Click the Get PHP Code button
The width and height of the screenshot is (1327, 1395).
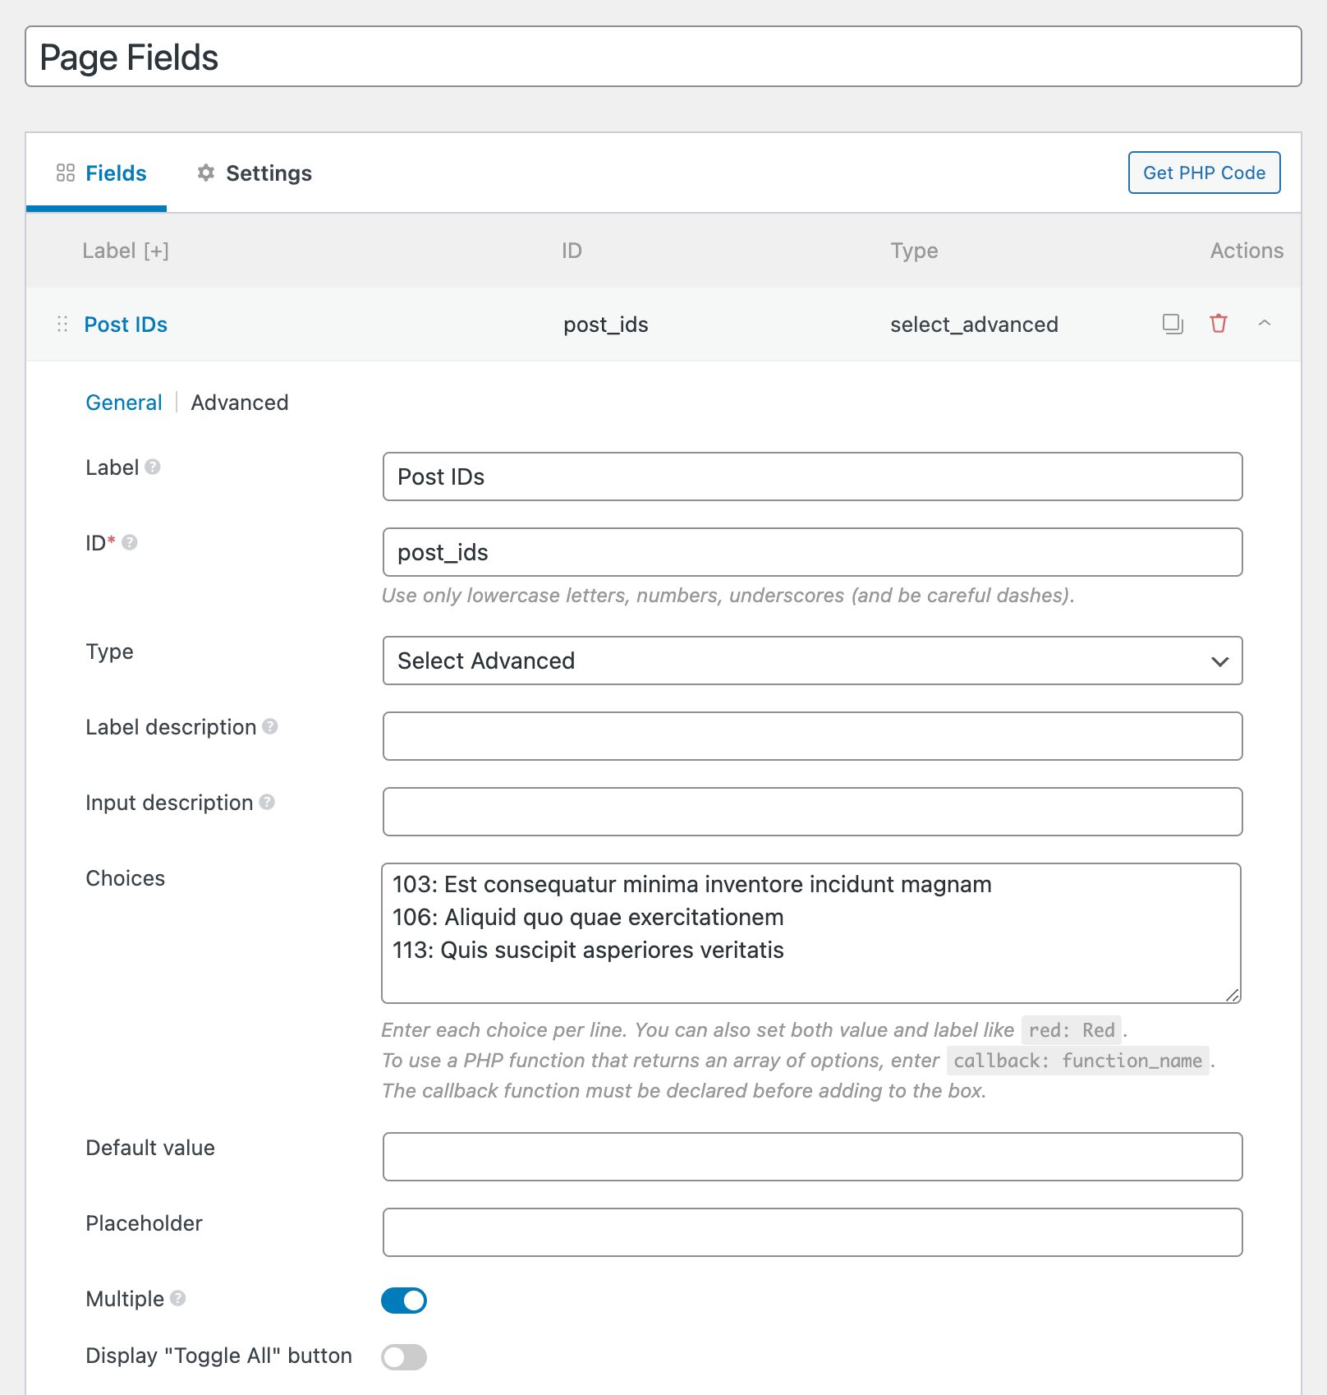1204,173
